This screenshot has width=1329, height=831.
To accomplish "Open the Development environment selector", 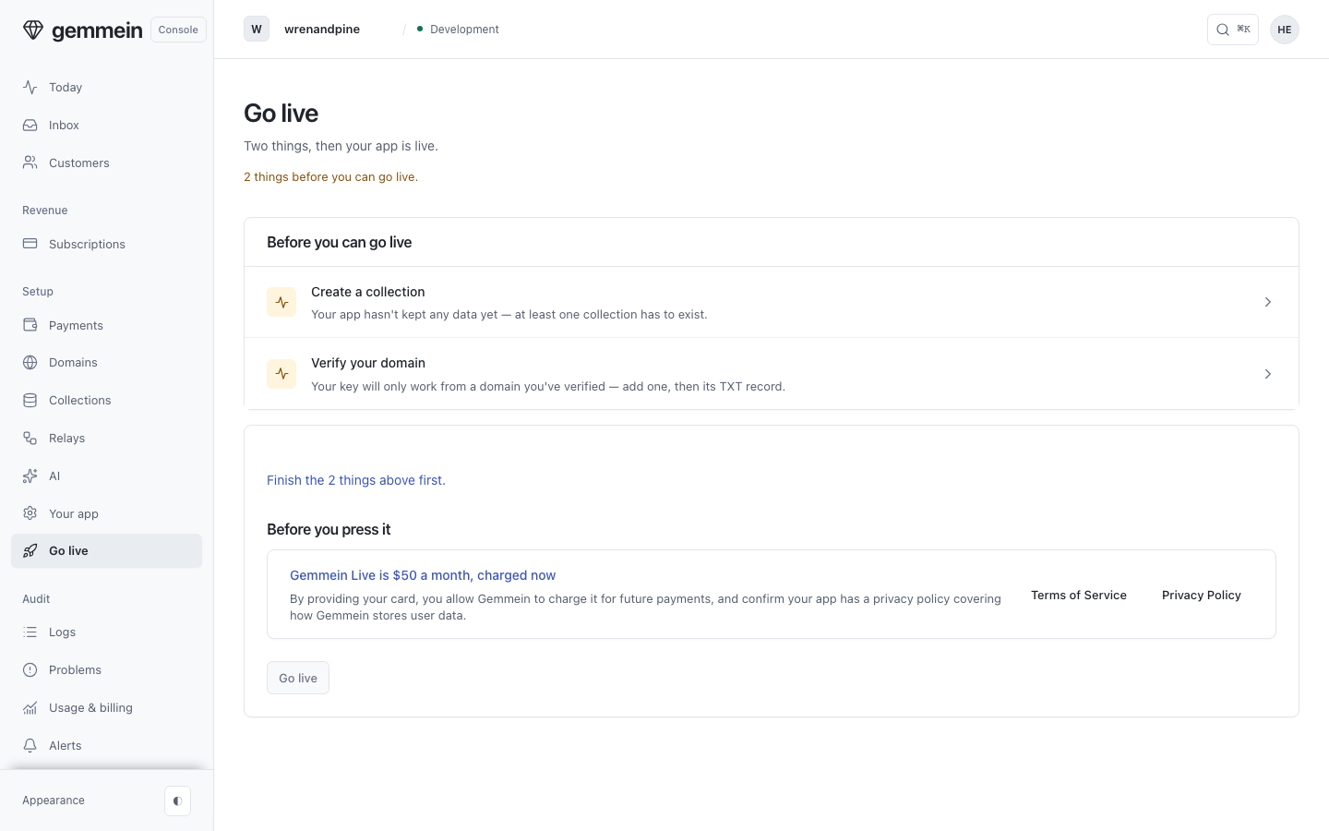I will pos(458,30).
